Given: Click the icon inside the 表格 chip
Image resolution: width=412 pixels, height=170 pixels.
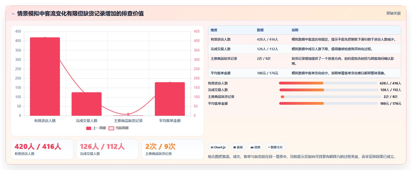Looking at the screenshot, I should (x=235, y=147).
